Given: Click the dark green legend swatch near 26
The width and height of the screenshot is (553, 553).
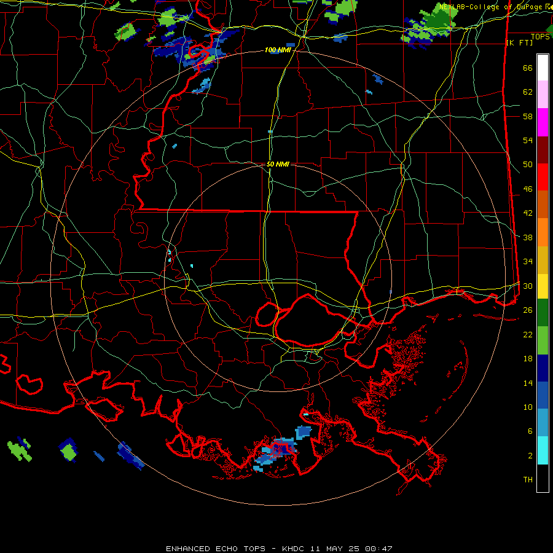Looking at the screenshot, I should [x=543, y=313].
